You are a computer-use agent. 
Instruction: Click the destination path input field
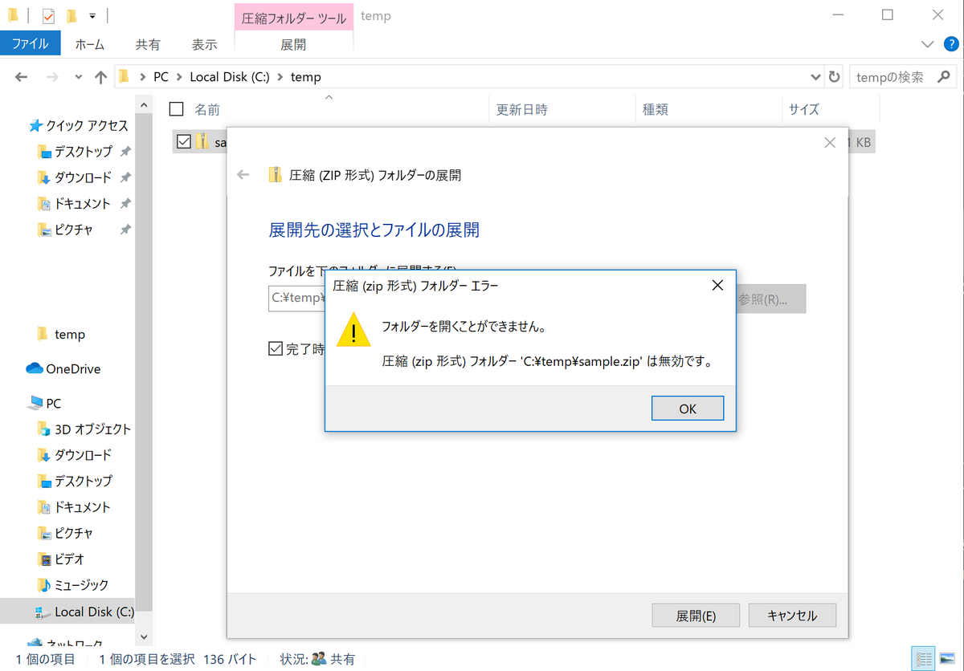click(x=297, y=299)
